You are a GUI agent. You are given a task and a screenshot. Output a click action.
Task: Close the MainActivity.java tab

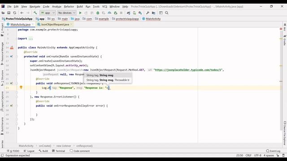33,25
